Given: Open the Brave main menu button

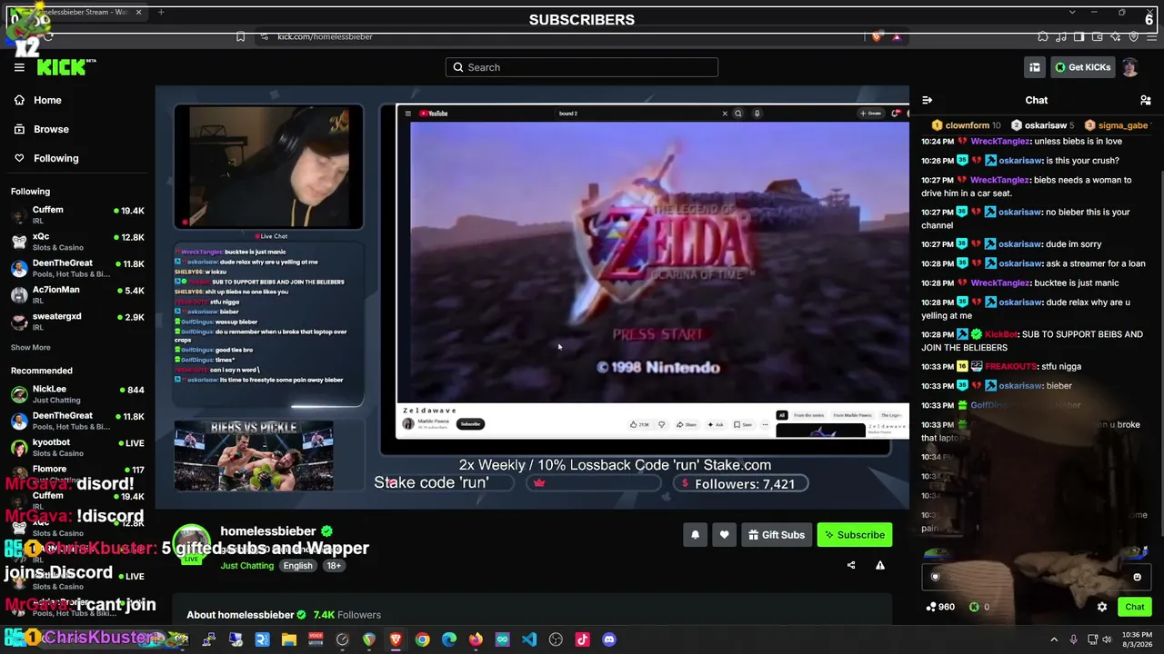Looking at the screenshot, I should [x=1150, y=36].
